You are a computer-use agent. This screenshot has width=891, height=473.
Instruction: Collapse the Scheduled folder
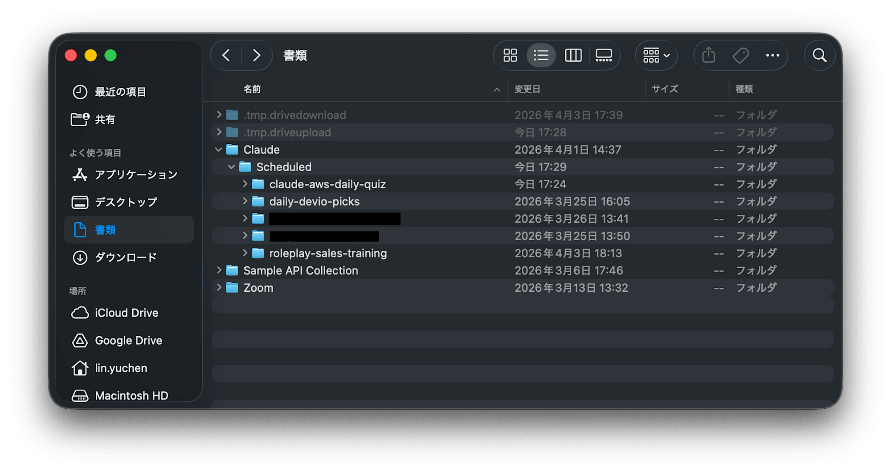(231, 167)
